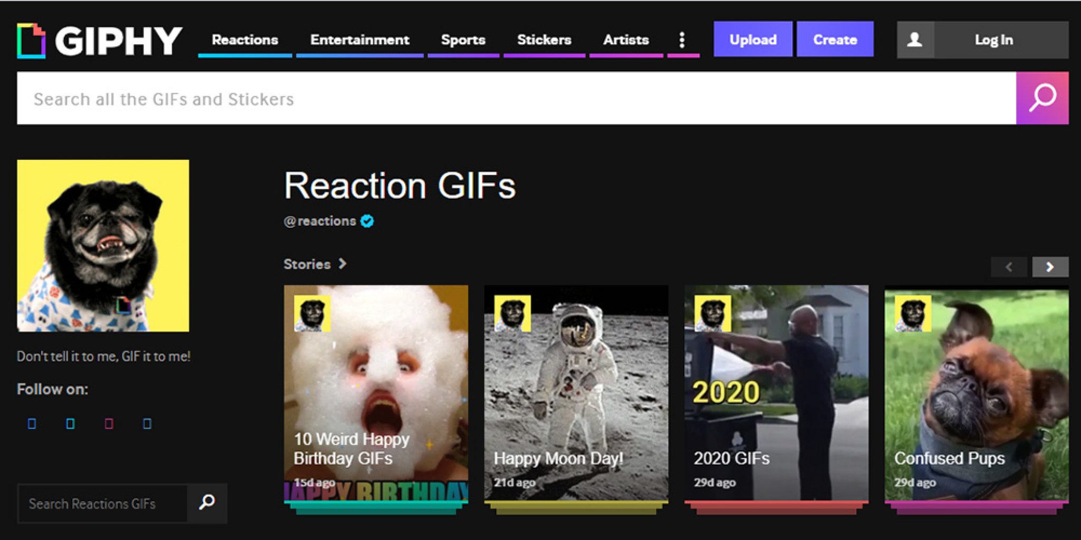Click the pink social follow icon

click(108, 423)
